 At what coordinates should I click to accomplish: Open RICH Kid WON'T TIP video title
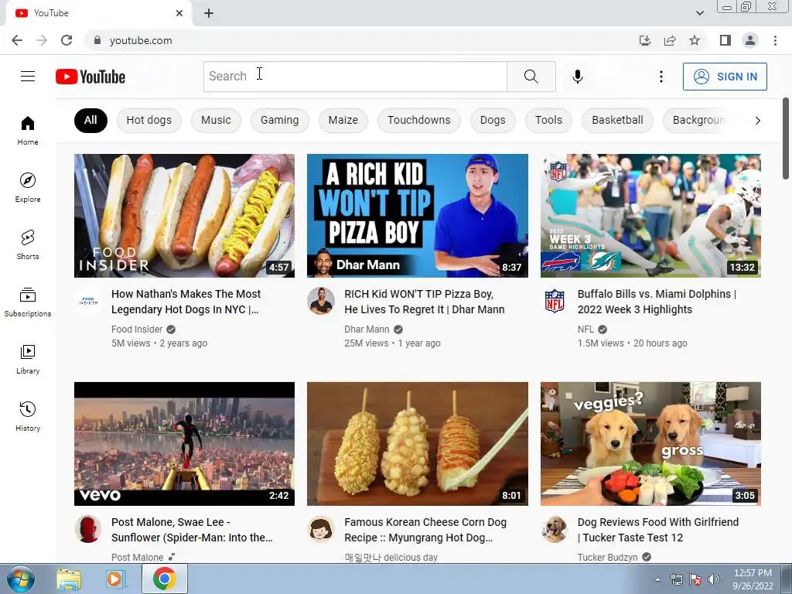[425, 302]
